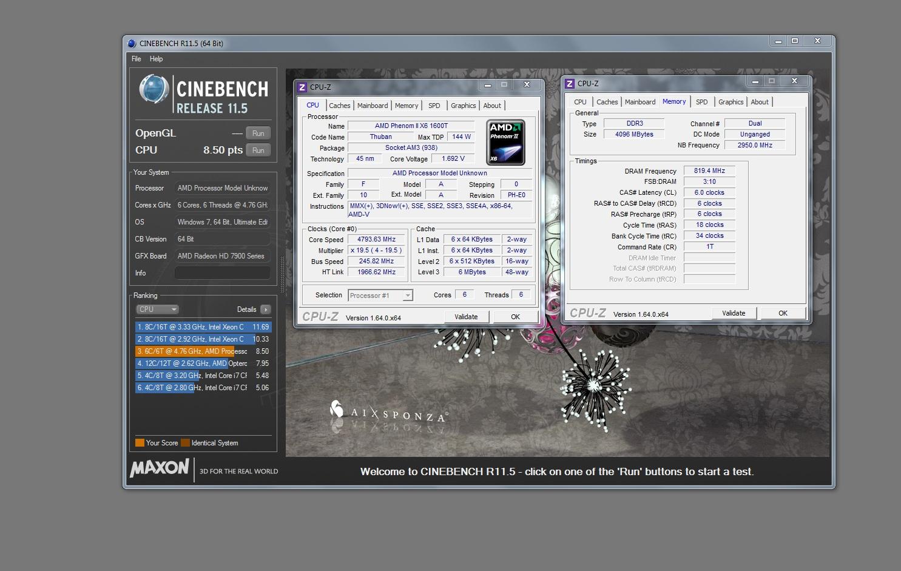Switch to About tab in right CPU-Z window

(x=760, y=102)
